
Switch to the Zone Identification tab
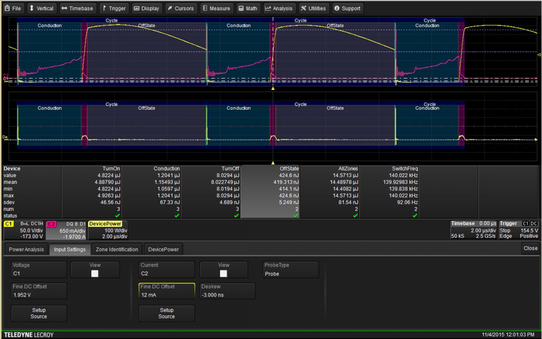(x=117, y=249)
